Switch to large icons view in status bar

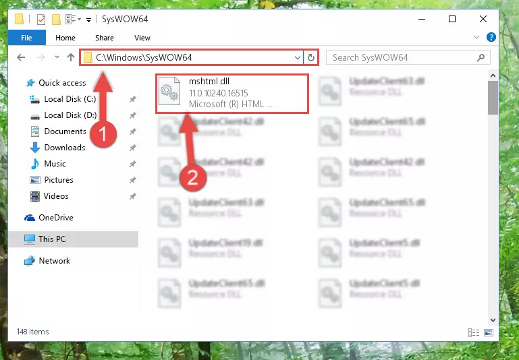pyautogui.click(x=489, y=332)
